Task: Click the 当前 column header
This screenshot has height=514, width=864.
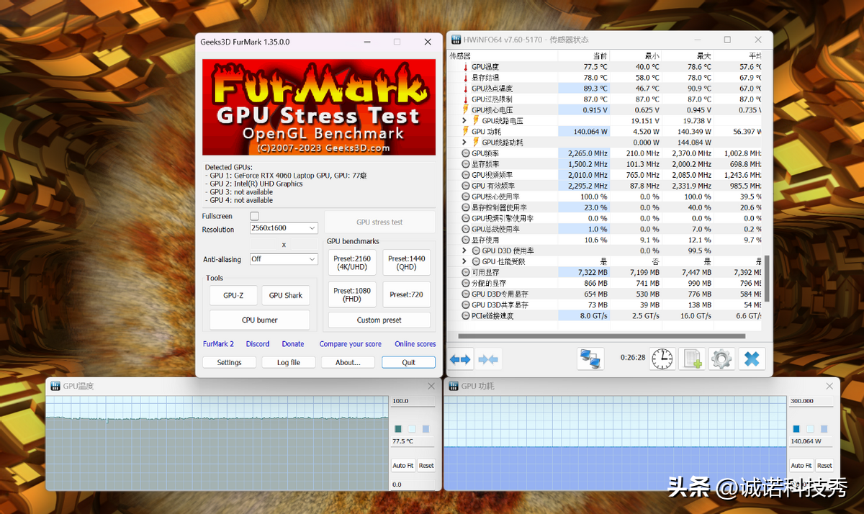Action: [x=600, y=56]
